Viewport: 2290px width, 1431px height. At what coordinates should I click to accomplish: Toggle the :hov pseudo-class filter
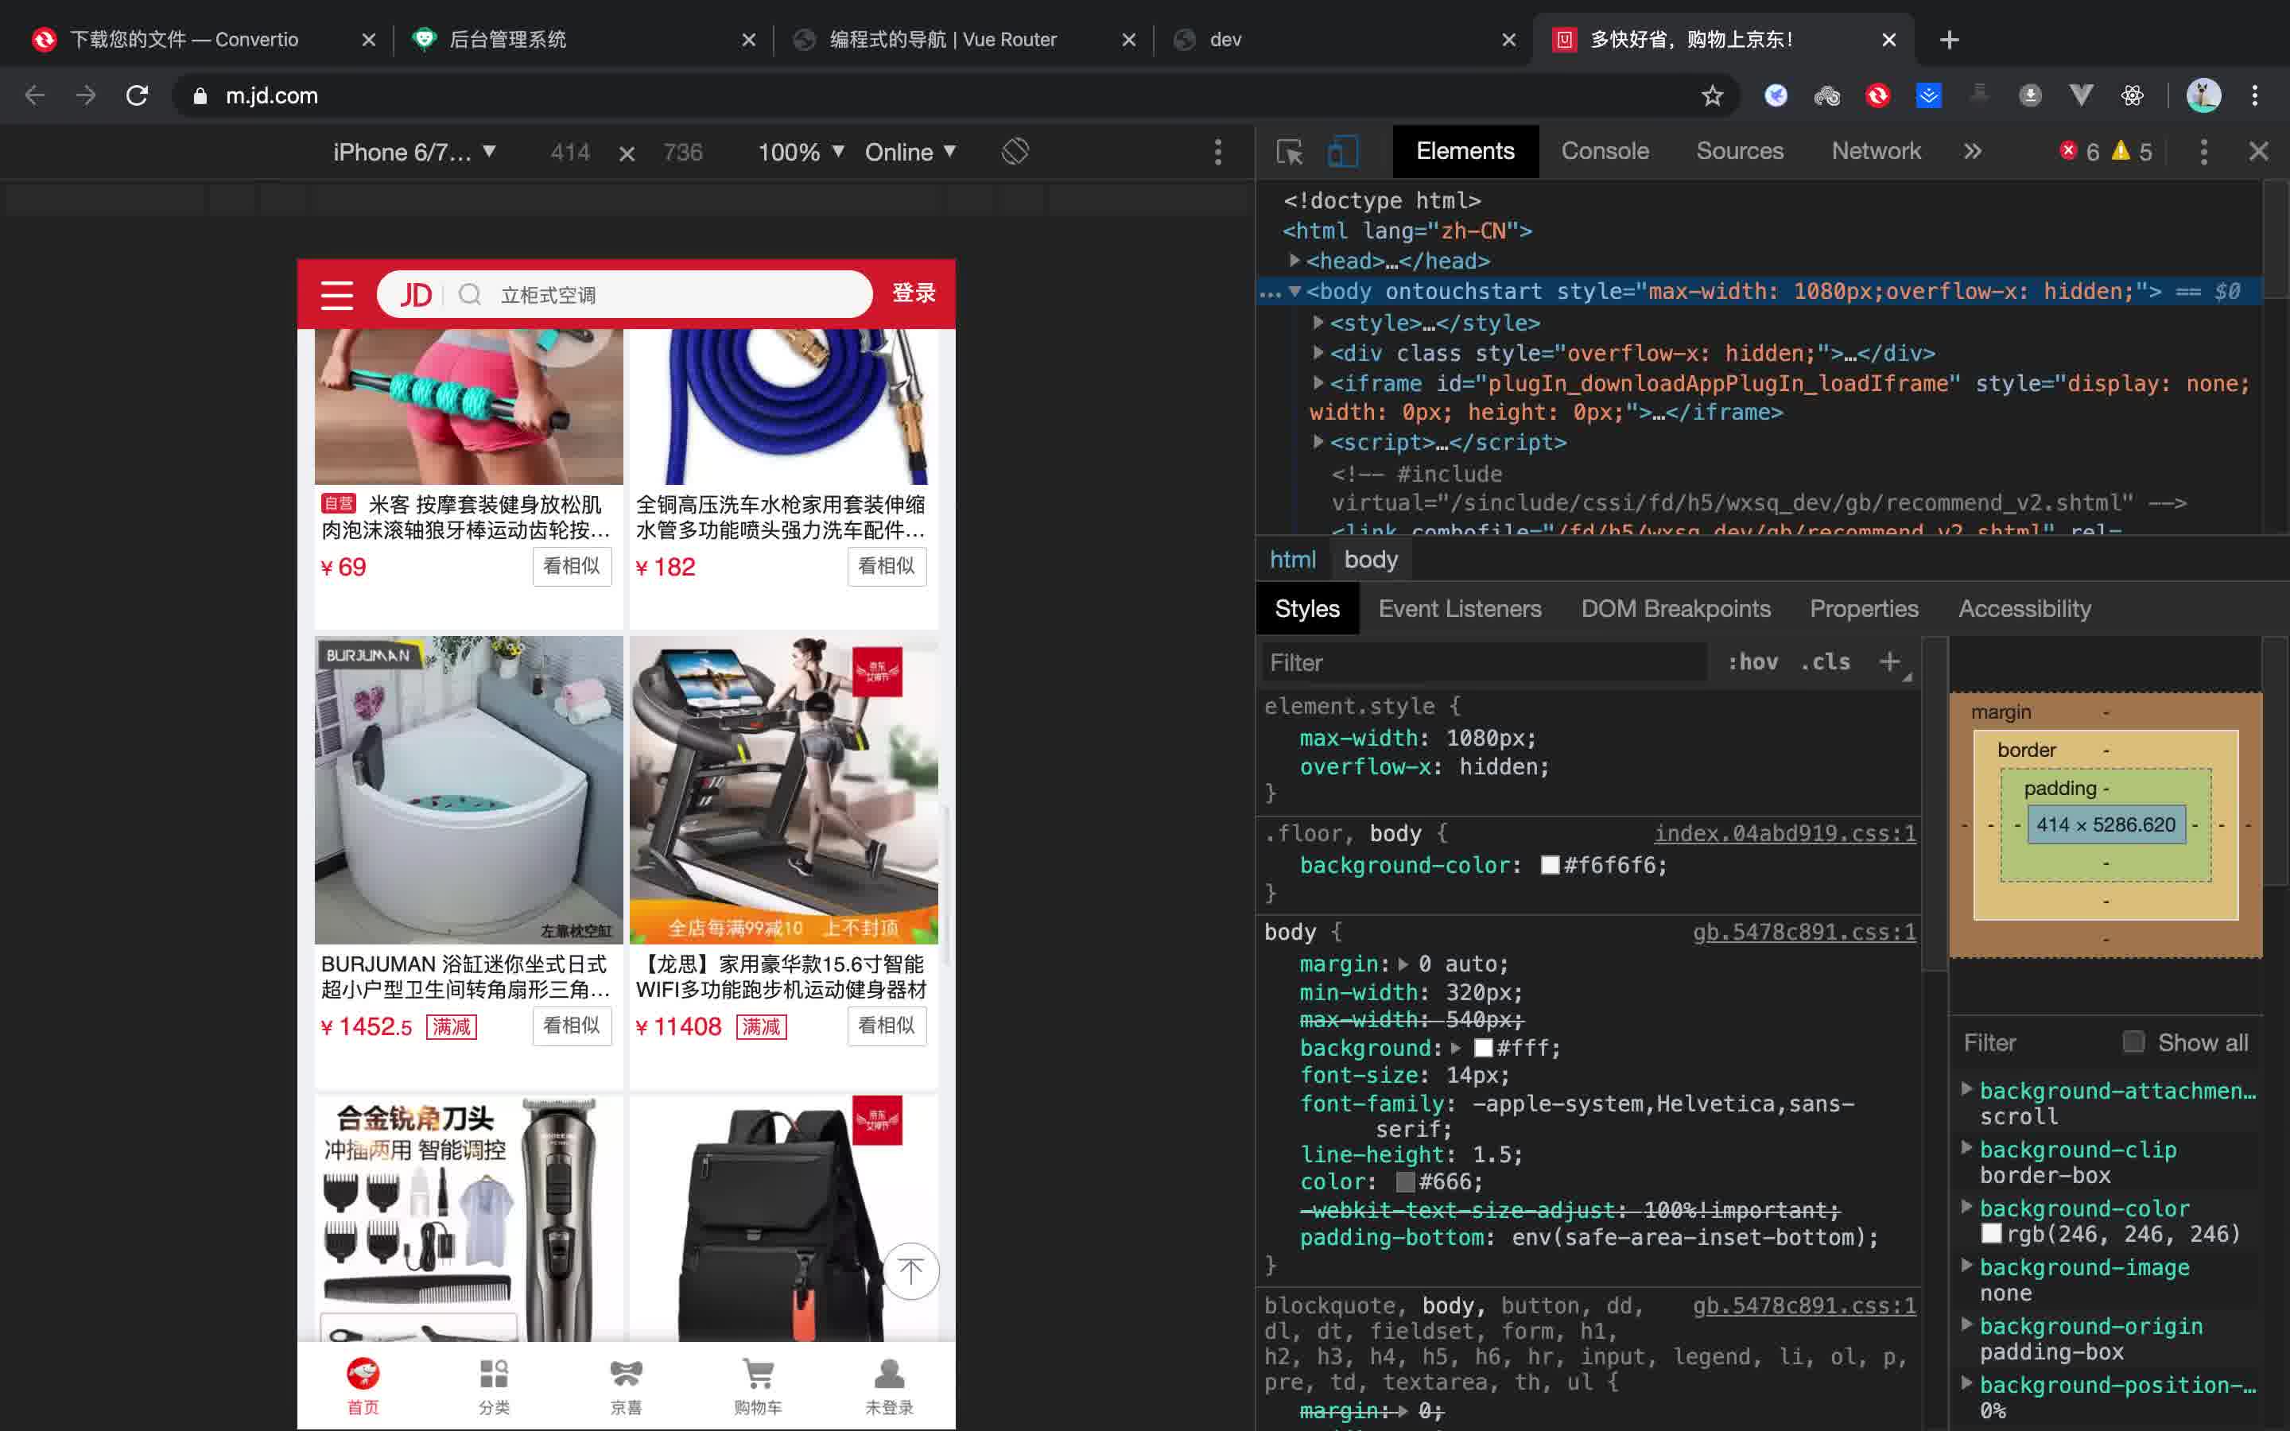[1751, 661]
